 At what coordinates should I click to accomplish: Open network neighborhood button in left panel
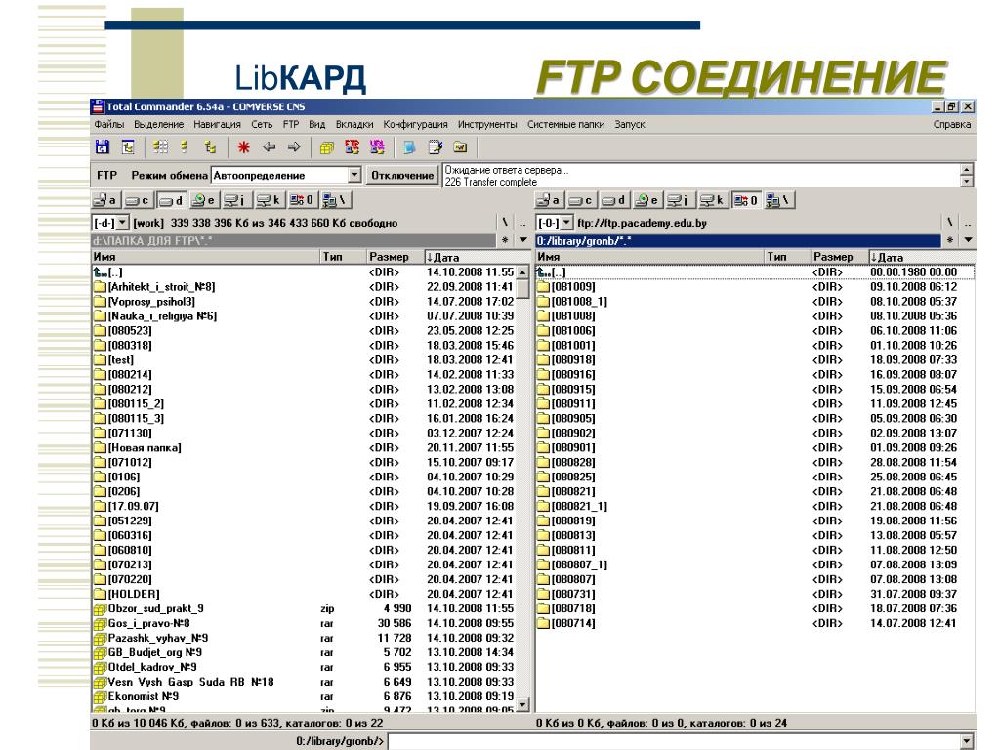pyautogui.click(x=334, y=200)
